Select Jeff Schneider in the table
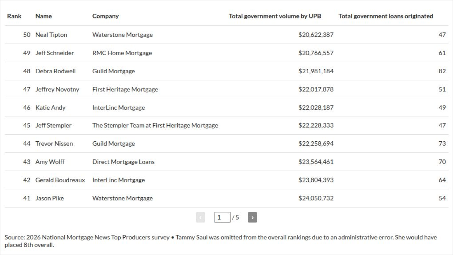 click(55, 53)
